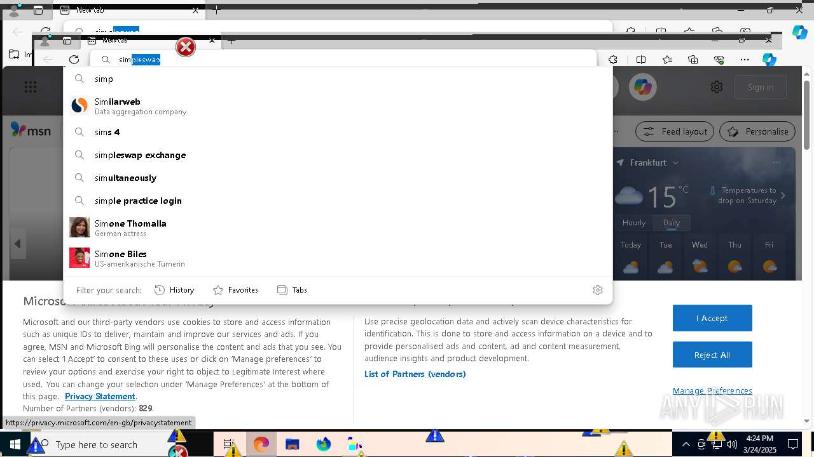
Task: Select New tab in front window
Action: (x=151, y=41)
